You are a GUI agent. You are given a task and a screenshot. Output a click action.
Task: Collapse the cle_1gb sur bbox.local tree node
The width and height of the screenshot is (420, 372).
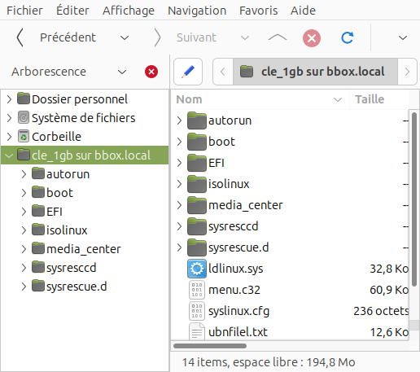point(9,155)
